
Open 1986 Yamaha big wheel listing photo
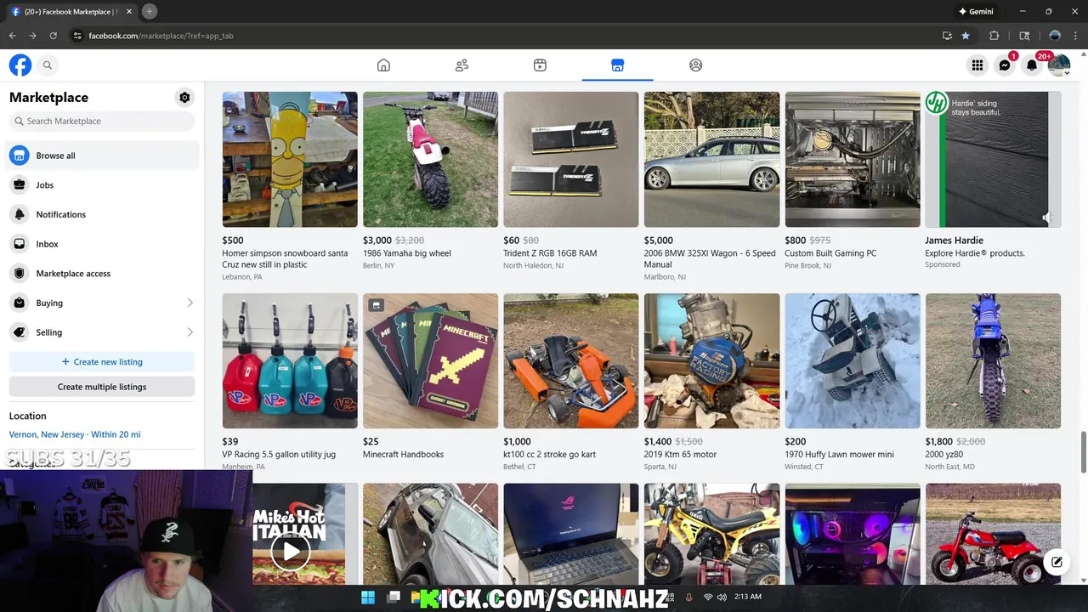point(430,160)
